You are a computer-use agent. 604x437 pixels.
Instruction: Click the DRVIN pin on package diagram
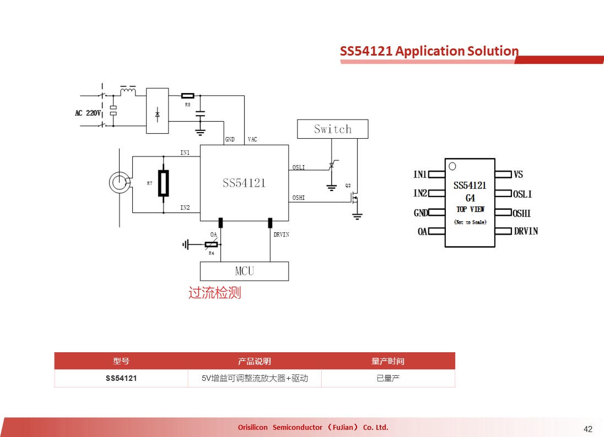pos(516,231)
